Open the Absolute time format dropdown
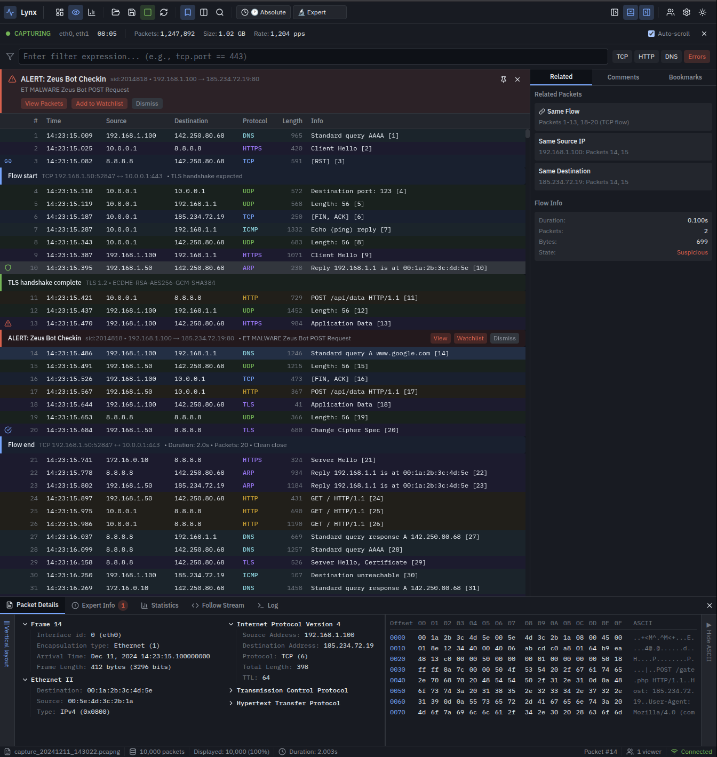 click(x=263, y=12)
